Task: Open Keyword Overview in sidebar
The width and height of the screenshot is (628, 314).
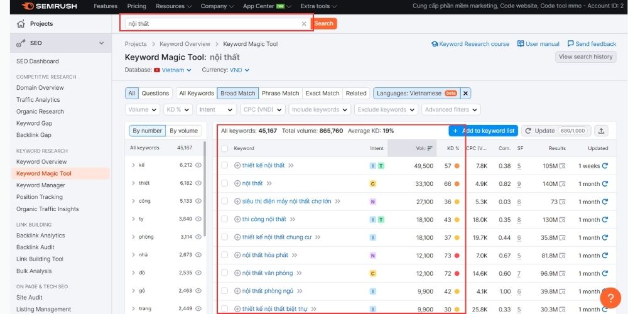Action: pyautogui.click(x=41, y=162)
